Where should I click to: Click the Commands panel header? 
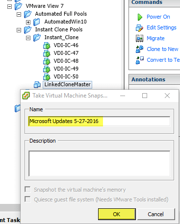(x=154, y=3)
